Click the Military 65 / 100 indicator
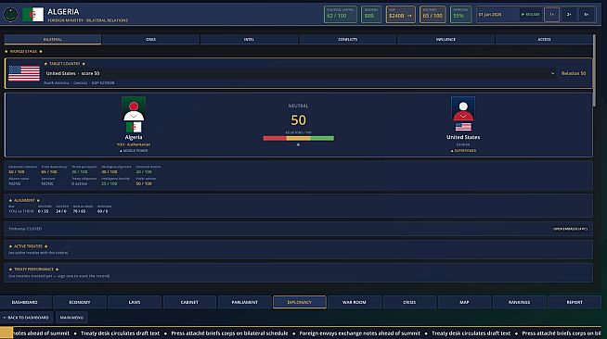Viewport: 607px width, 339px height. [433, 15]
